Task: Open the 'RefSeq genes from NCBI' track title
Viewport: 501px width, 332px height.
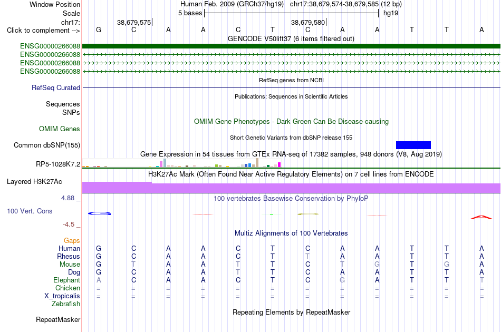Action: click(x=291, y=80)
